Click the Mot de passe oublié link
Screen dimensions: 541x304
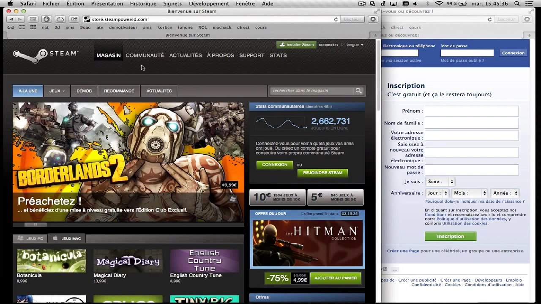pyautogui.click(x=462, y=61)
